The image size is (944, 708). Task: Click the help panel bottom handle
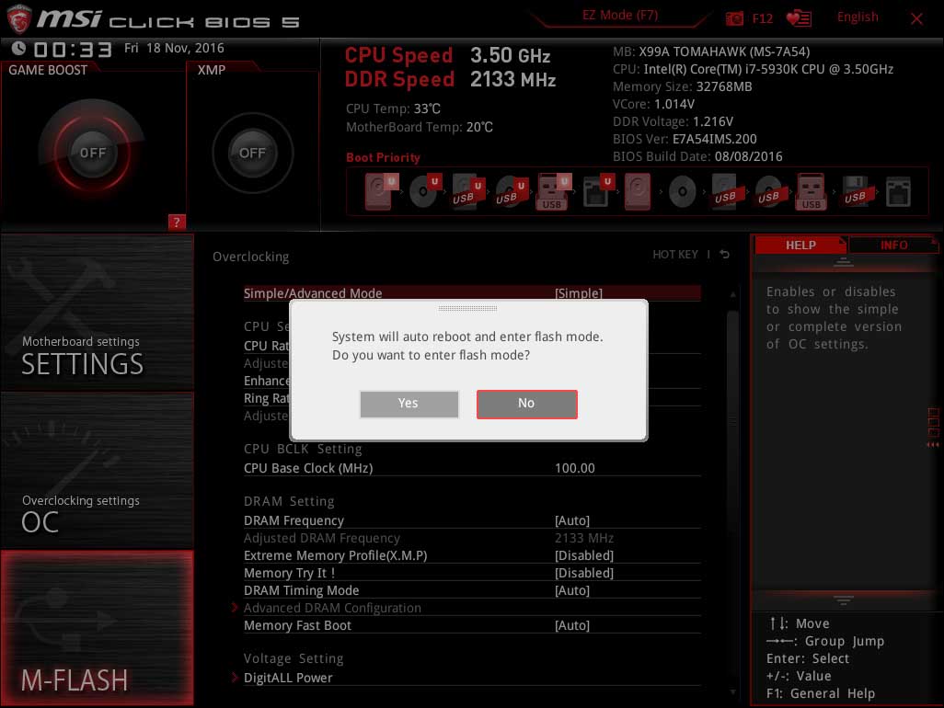(843, 600)
